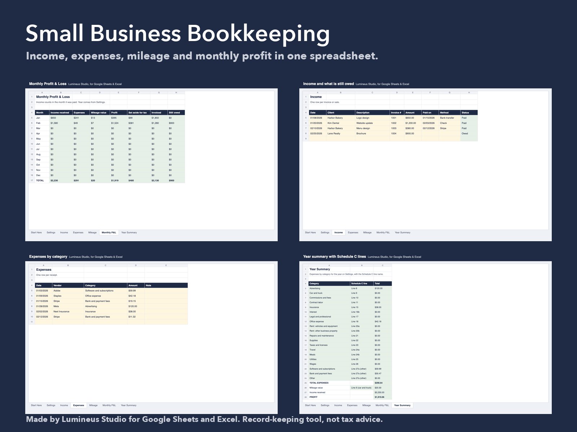Select the "Contract labor" category cell

tap(329, 302)
